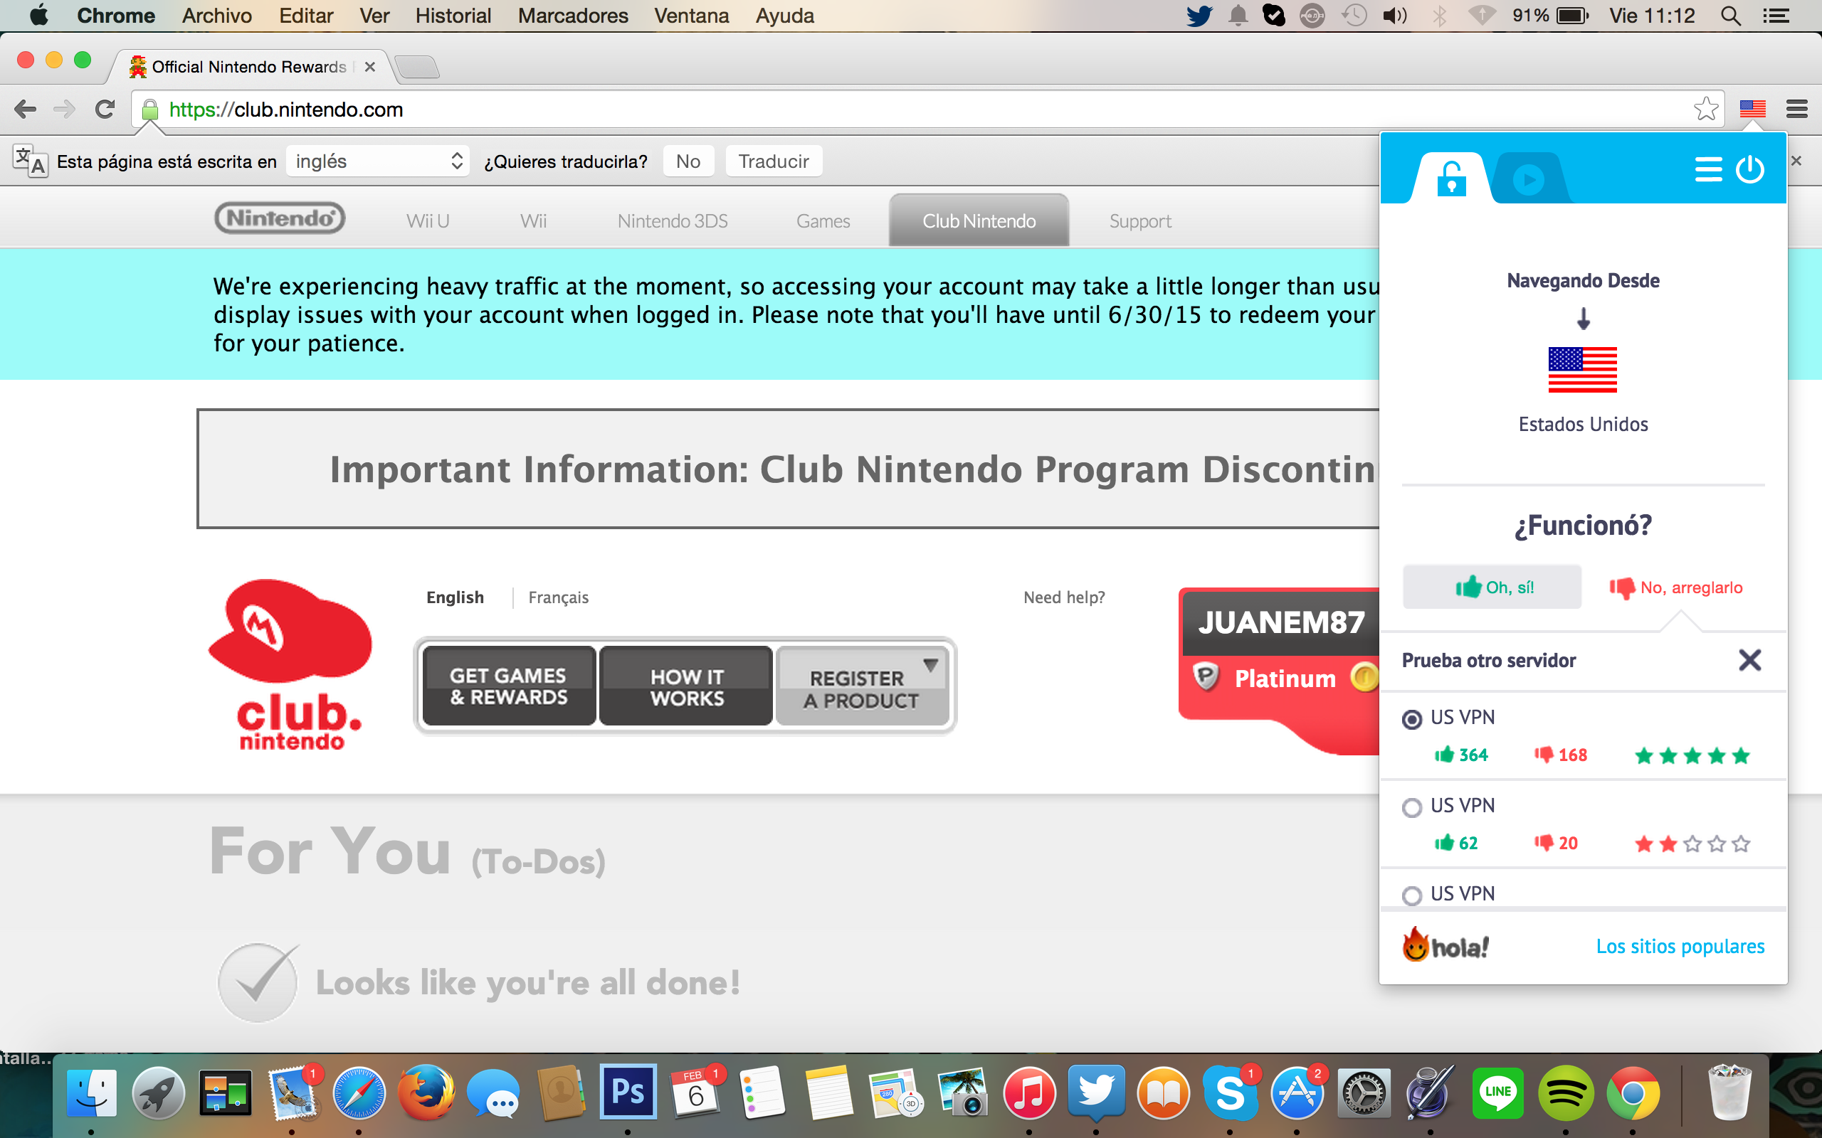Open Spotify from the Dock
Screen dimensions: 1822x1138
(x=1564, y=1092)
